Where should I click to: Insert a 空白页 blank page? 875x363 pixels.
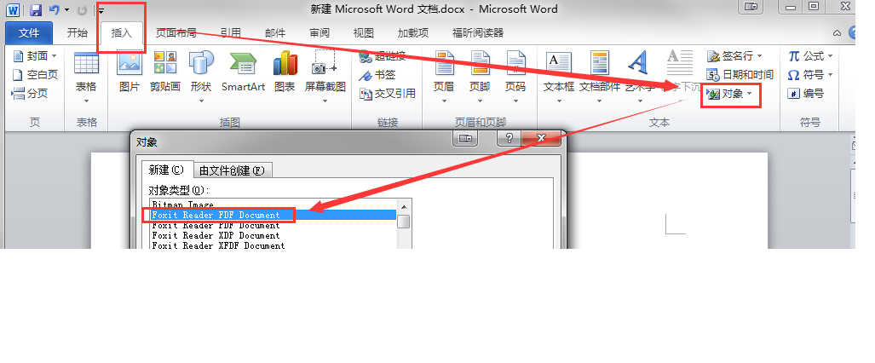[35, 74]
